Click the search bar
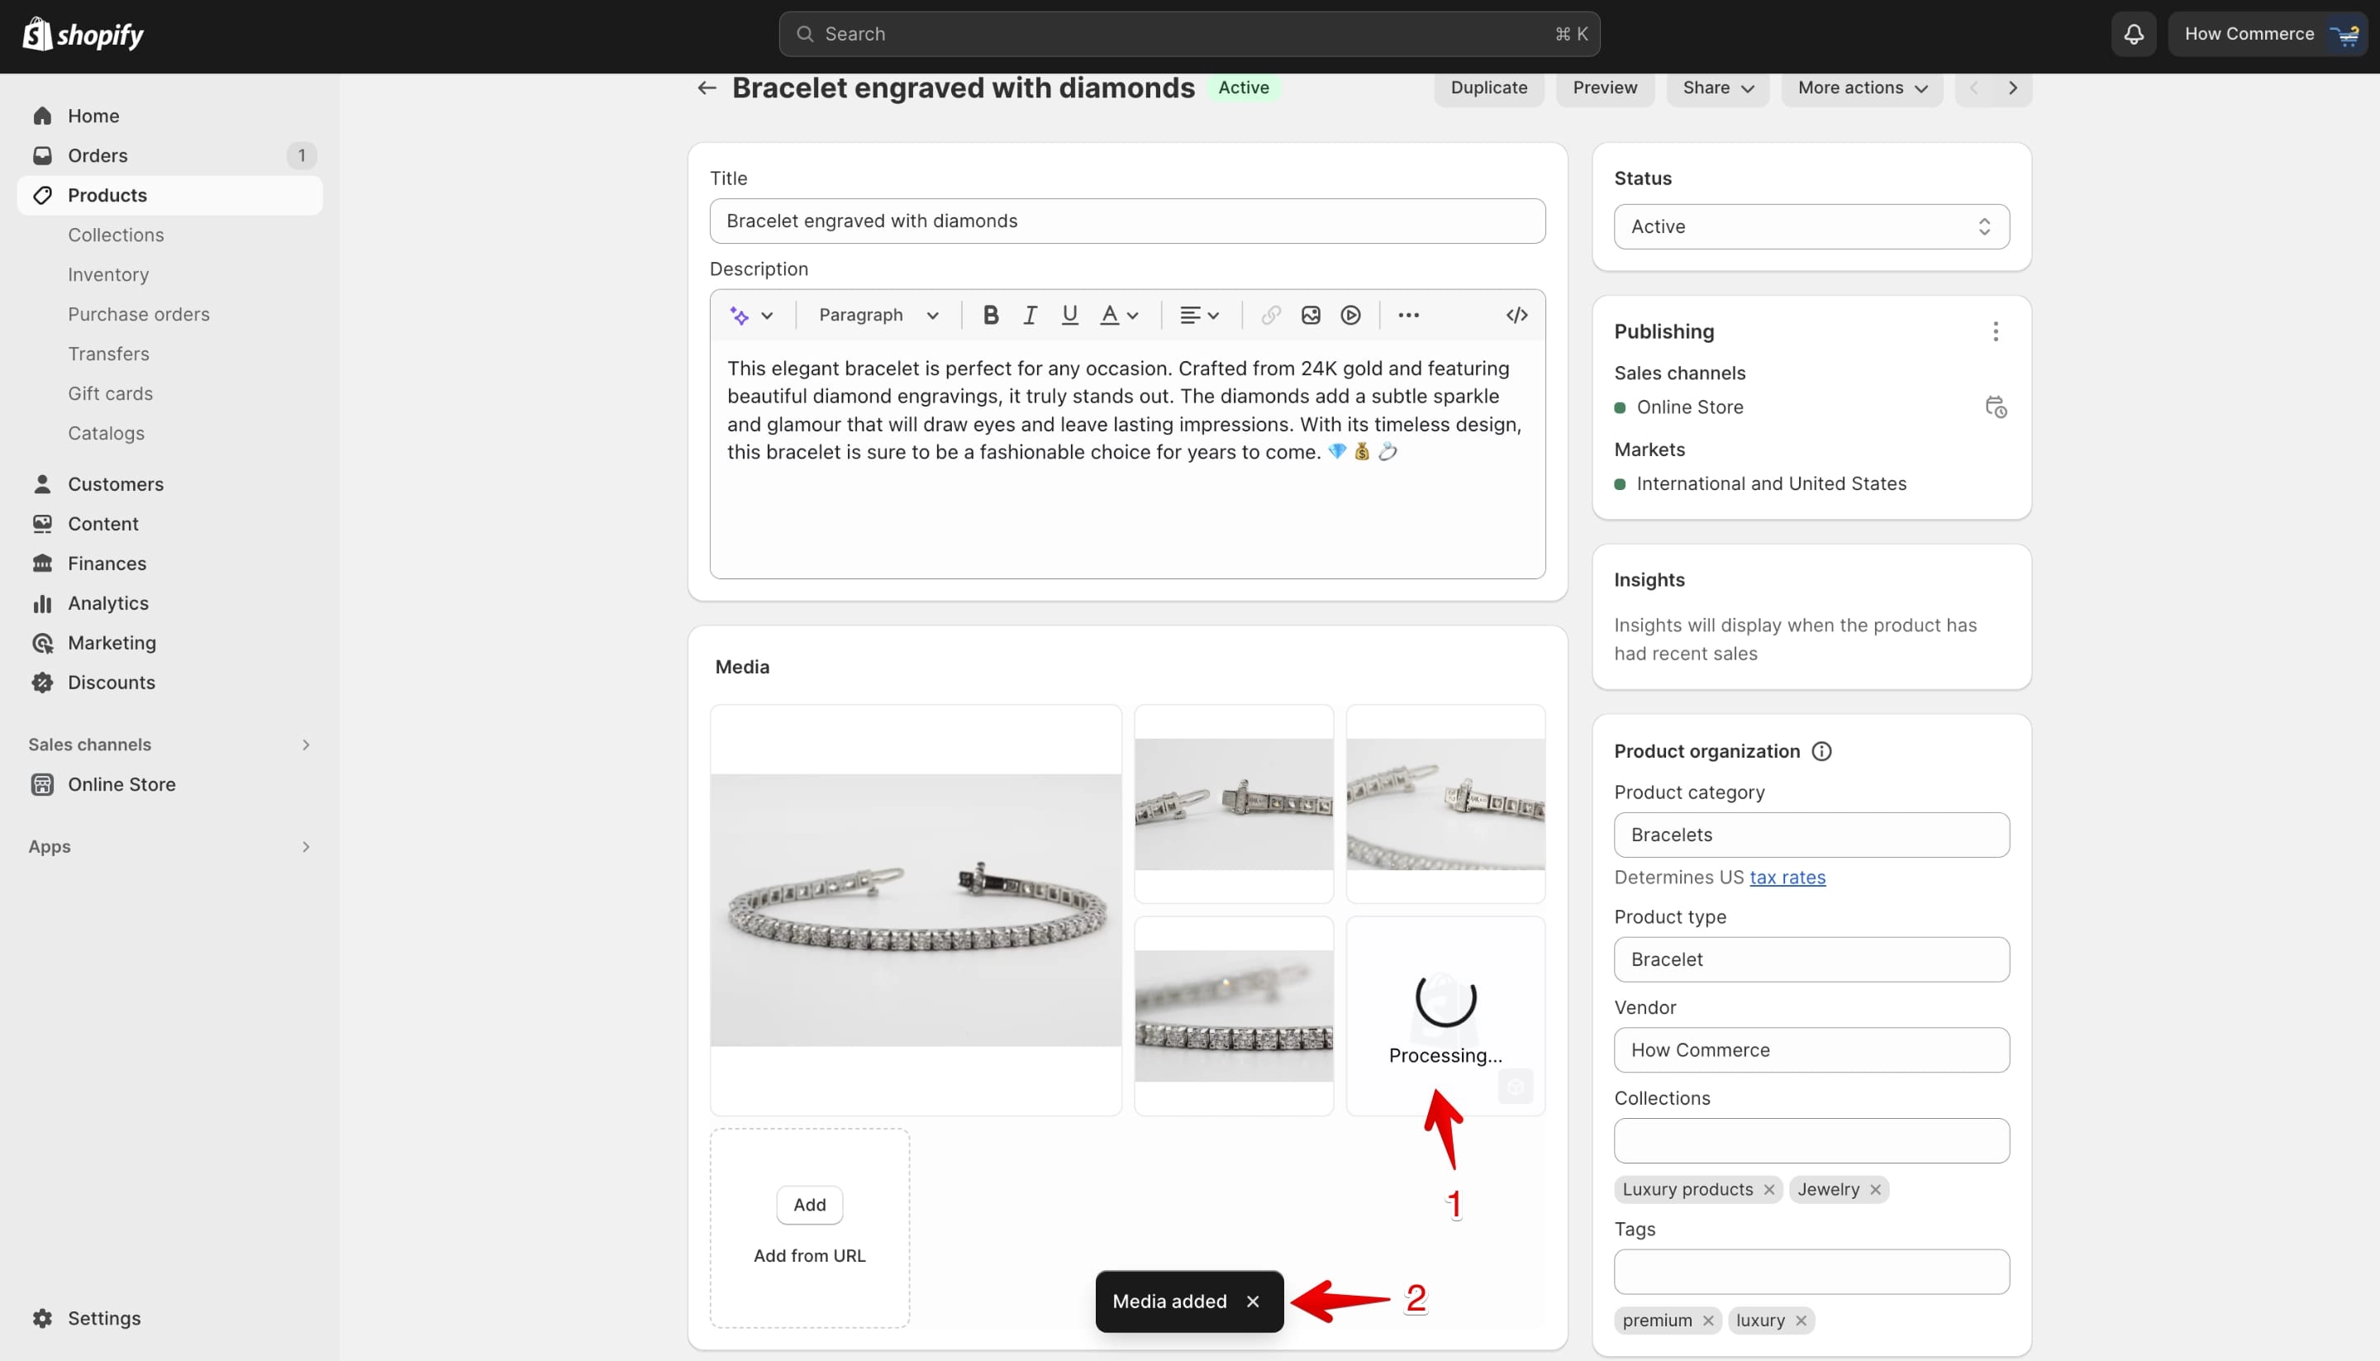The height and width of the screenshot is (1361, 2380). (1189, 35)
